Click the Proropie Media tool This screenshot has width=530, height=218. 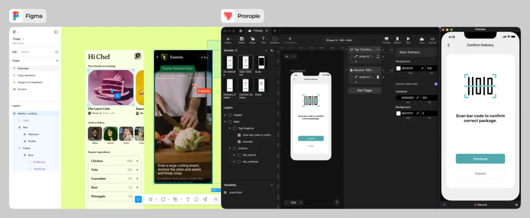coord(241,40)
